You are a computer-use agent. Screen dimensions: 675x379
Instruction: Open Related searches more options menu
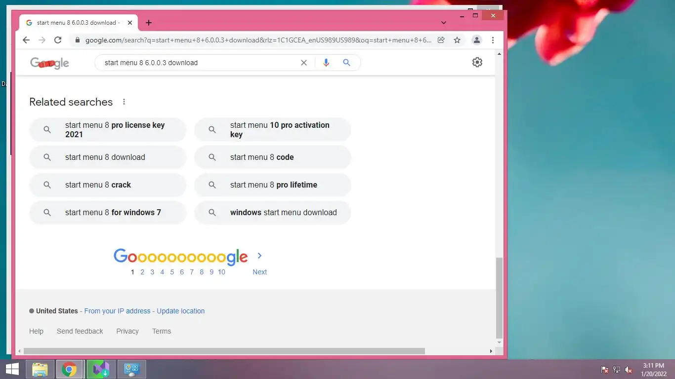click(124, 102)
